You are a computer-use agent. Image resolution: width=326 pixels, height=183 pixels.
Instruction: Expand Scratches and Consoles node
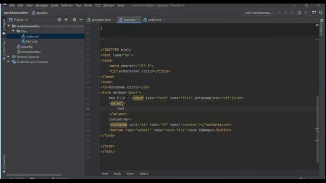coord(8,62)
